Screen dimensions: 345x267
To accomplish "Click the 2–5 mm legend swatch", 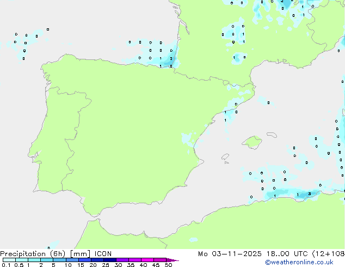I will [47, 260].
